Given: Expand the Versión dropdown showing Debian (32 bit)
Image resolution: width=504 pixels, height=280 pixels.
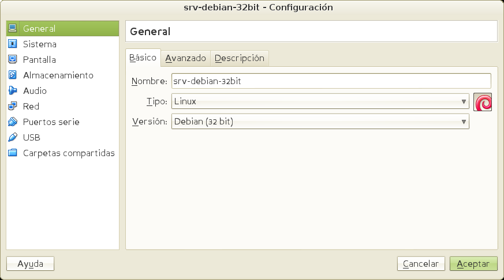Looking at the screenshot, I should [320, 122].
